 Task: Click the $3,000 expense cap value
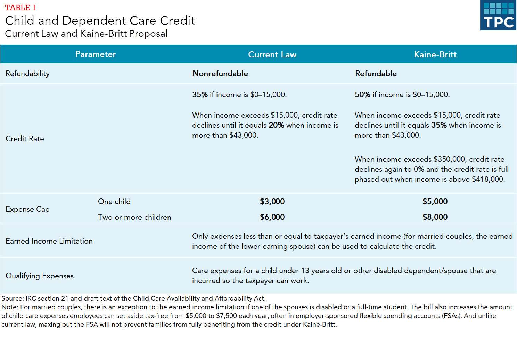(x=272, y=202)
